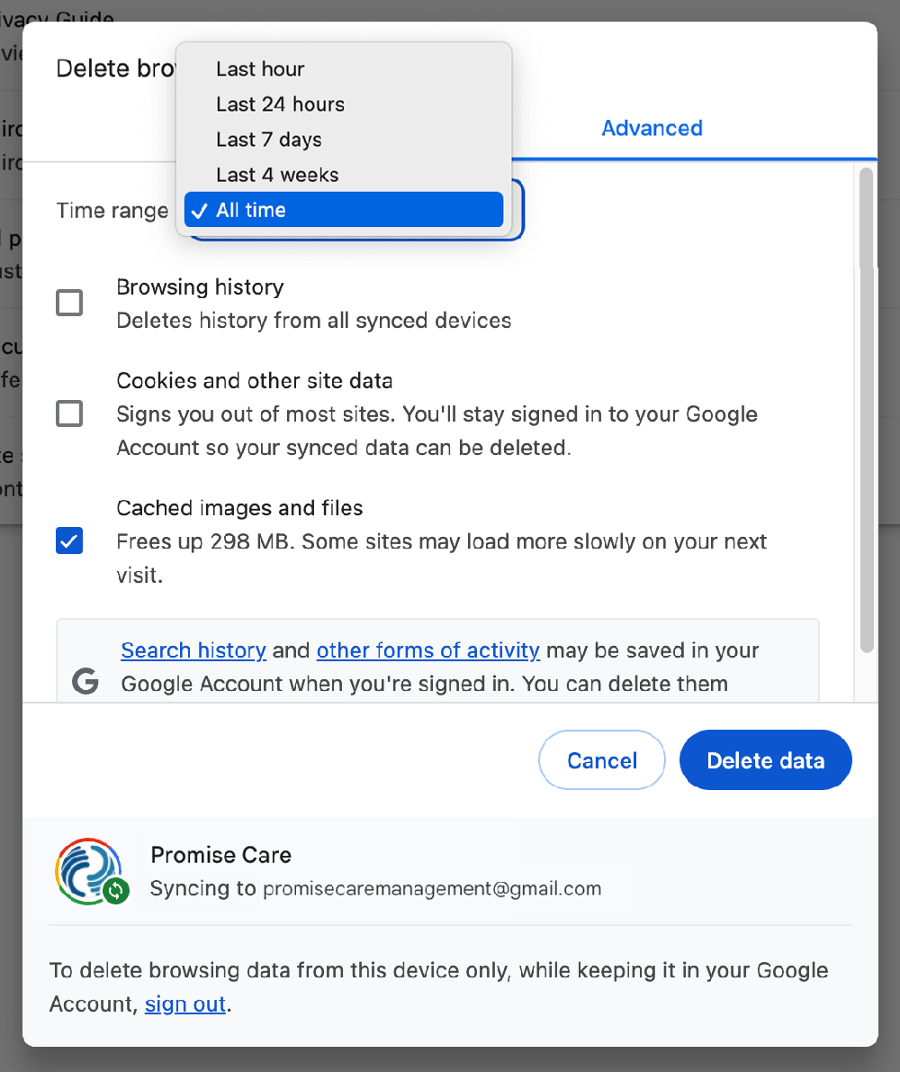Screen dimensions: 900x1072
Task: Click the Time range label
Action: pyautogui.click(x=112, y=211)
